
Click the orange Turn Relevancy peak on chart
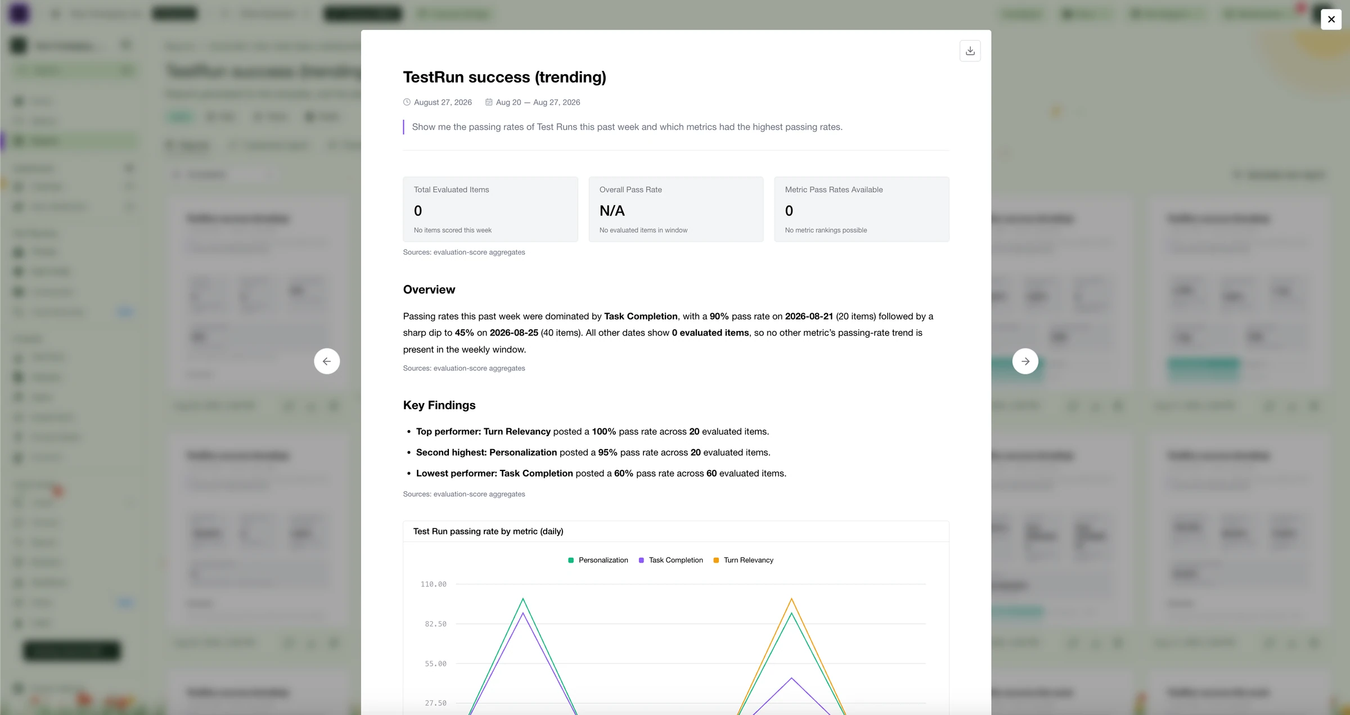click(x=791, y=599)
